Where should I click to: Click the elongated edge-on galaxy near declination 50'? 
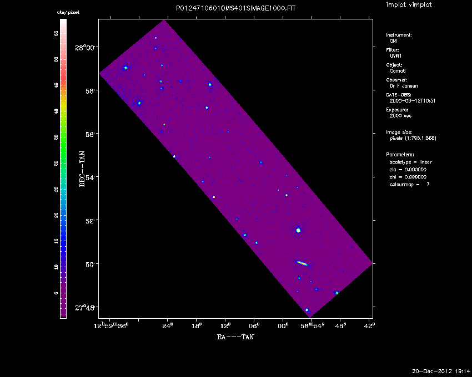(303, 263)
